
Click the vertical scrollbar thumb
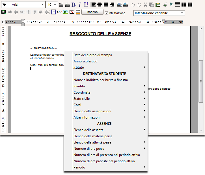coord(201,81)
